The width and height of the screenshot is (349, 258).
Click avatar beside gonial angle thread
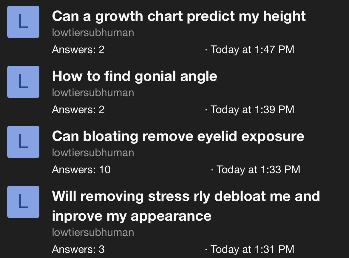tap(23, 82)
